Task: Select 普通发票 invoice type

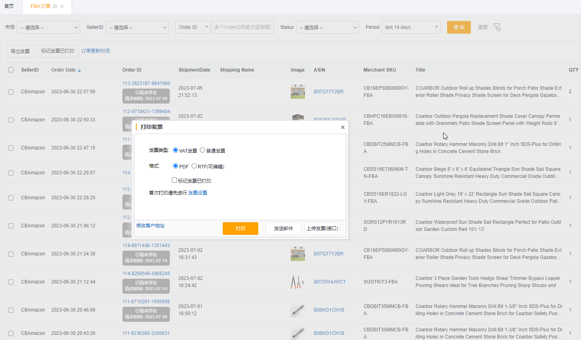Action: (202, 150)
